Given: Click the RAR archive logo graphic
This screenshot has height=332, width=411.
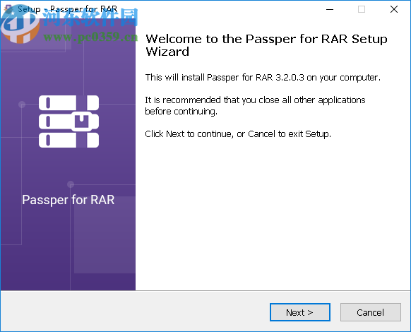Looking at the screenshot, I should [68, 121].
